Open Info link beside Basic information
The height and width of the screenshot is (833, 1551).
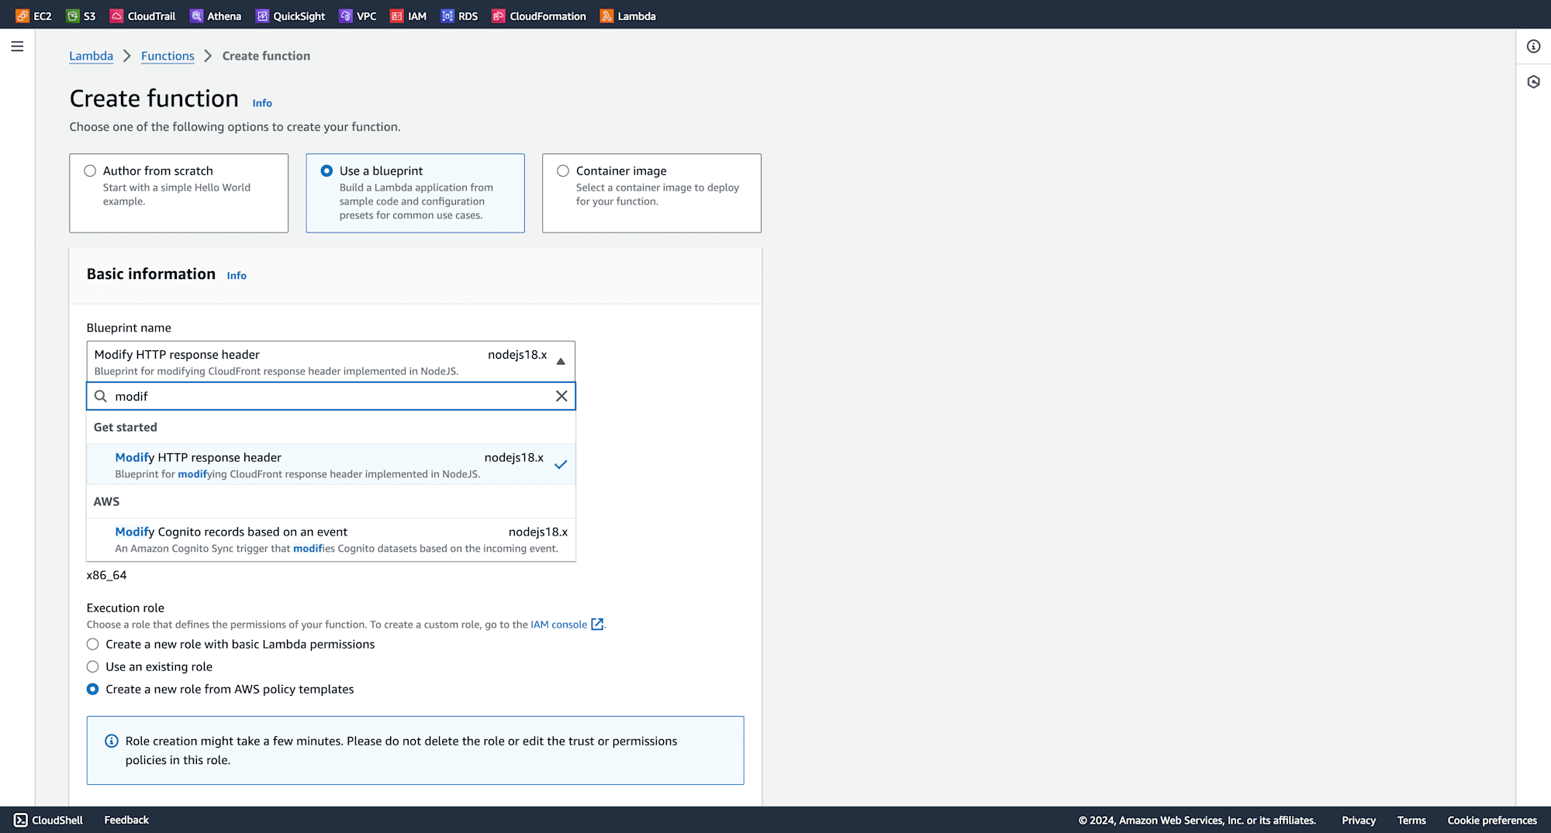(237, 275)
